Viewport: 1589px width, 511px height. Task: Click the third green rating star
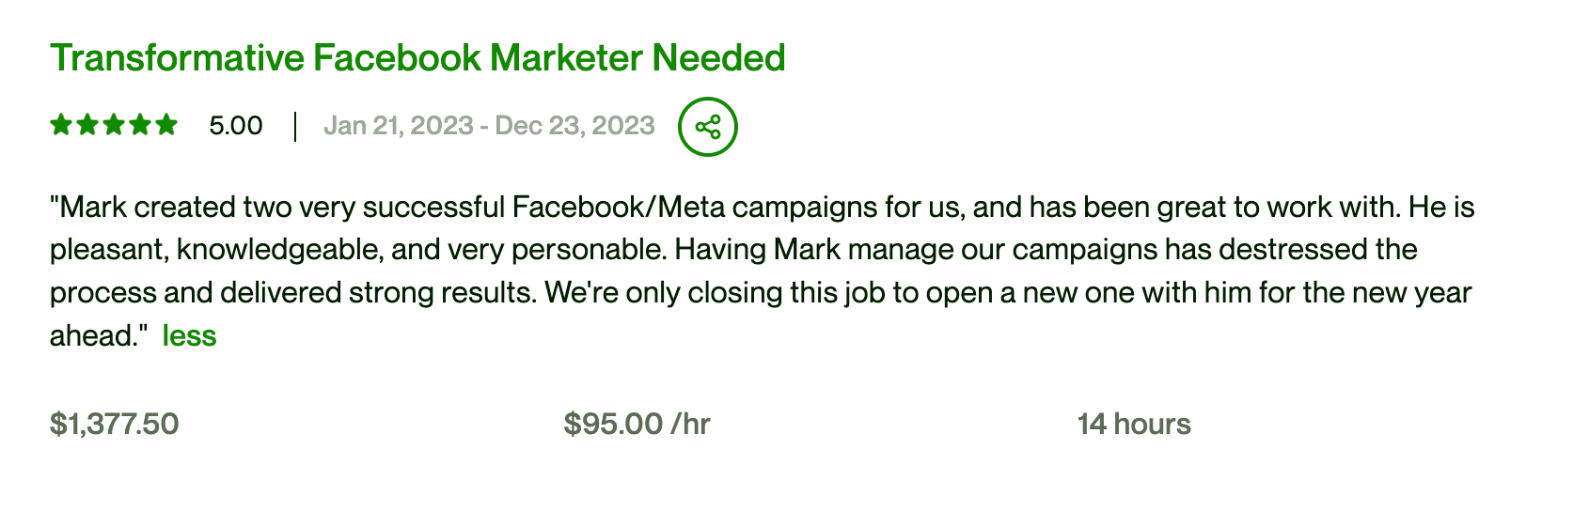coord(114,125)
